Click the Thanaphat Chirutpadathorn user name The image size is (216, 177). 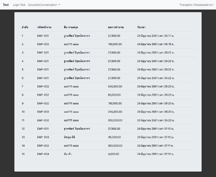tap(196, 5)
